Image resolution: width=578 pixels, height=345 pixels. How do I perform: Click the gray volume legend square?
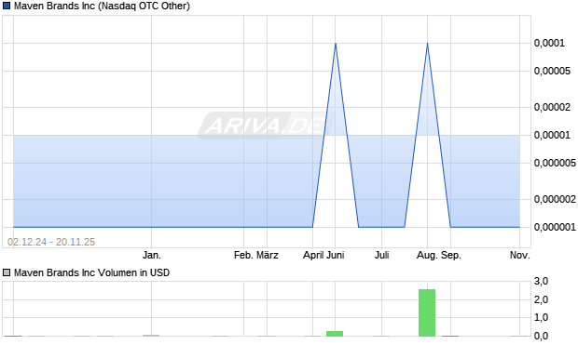tap(7, 272)
